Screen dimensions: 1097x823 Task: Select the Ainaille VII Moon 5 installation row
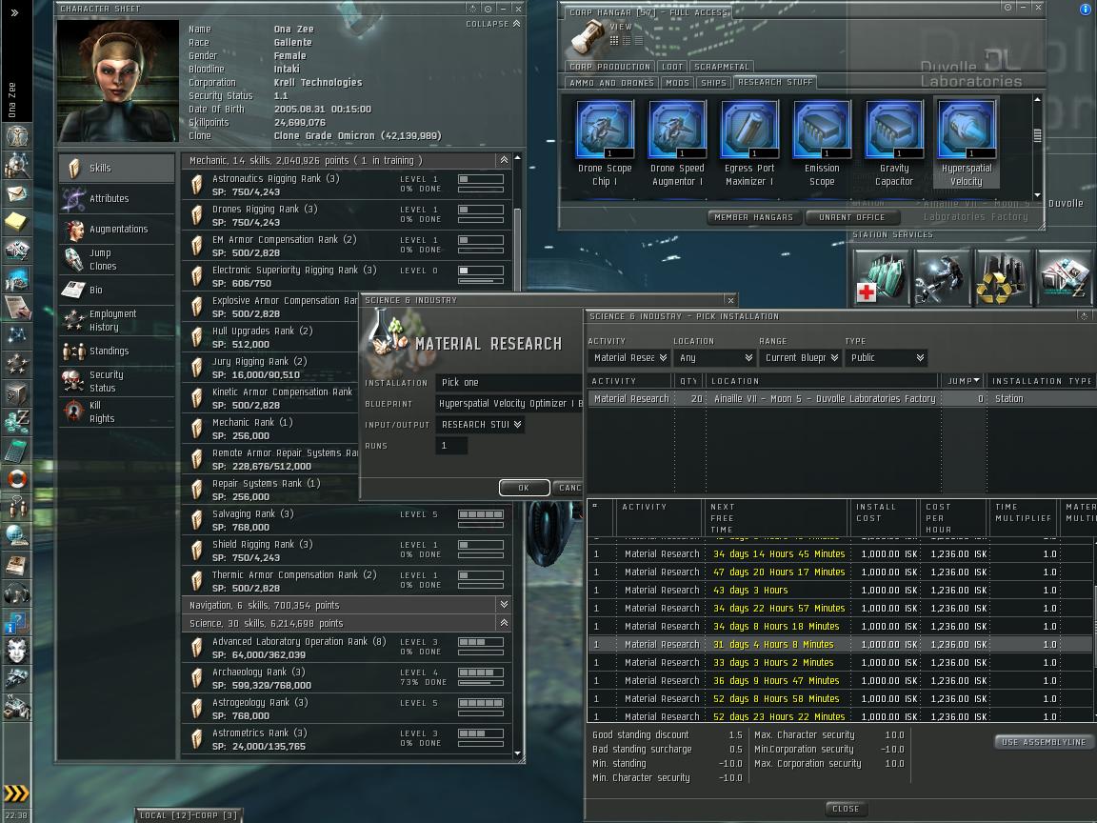[842, 398]
